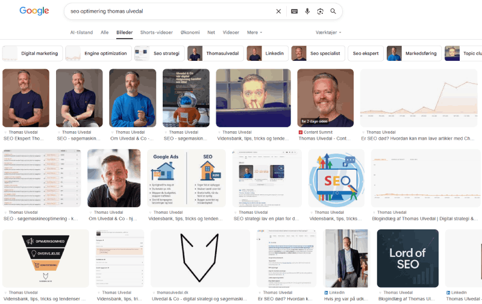Click the 'thomasulvedal.dk' source label
This screenshot has width=482, height=304.
(x=172, y=293)
